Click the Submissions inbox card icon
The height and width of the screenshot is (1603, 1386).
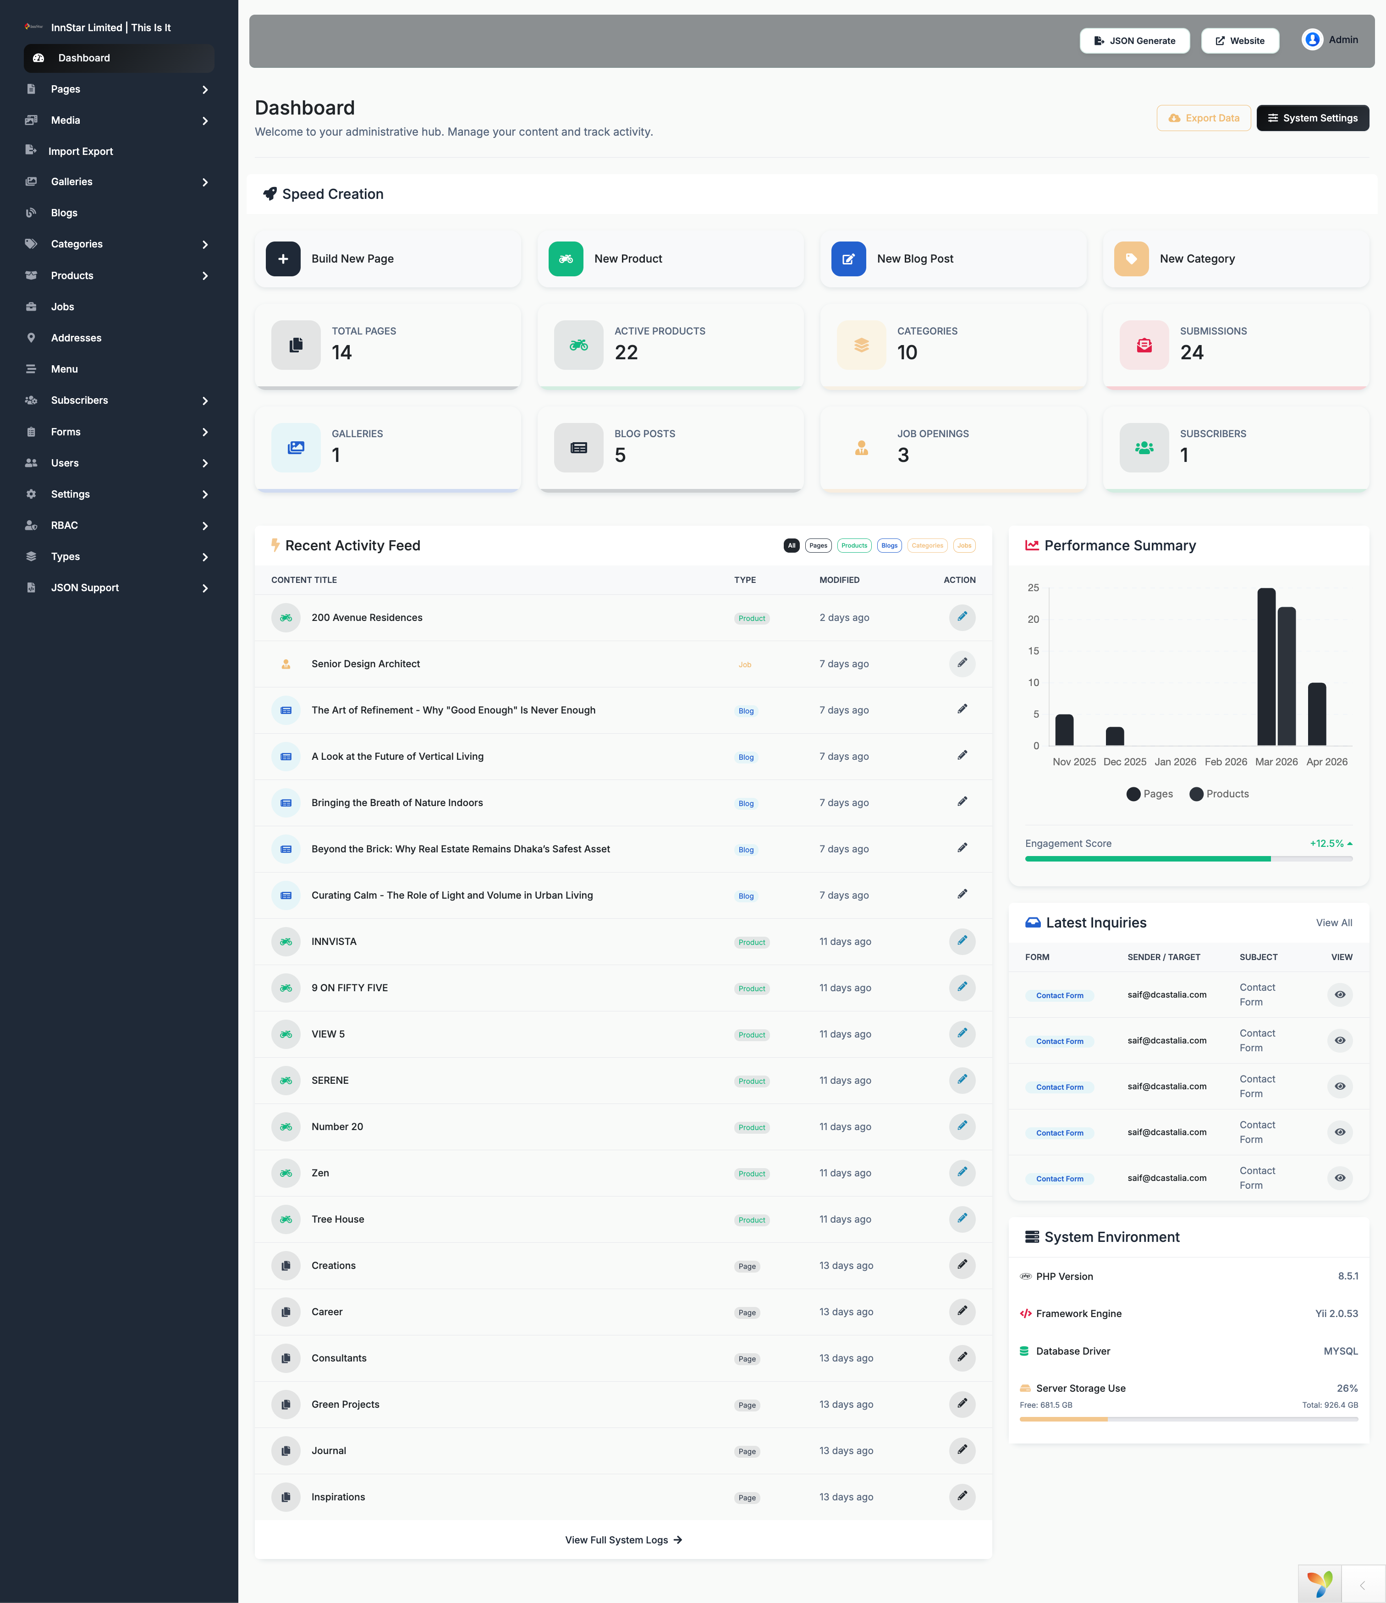coord(1144,345)
